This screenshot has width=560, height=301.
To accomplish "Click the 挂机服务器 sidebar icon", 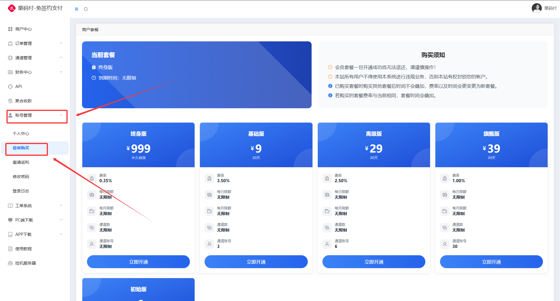I will coord(10,263).
